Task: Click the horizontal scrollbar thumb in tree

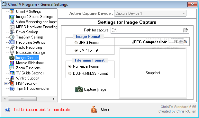Action: 22,99
